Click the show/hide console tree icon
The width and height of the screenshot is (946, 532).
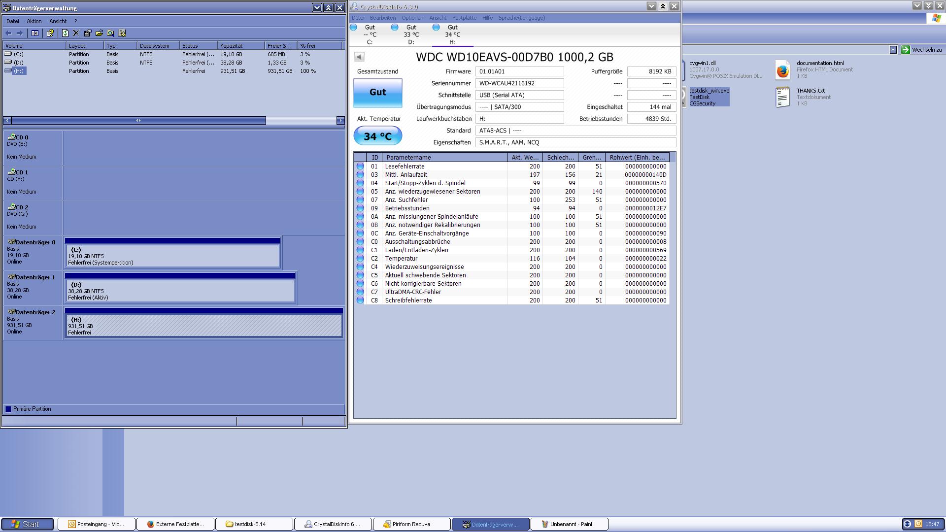pyautogui.click(x=35, y=33)
